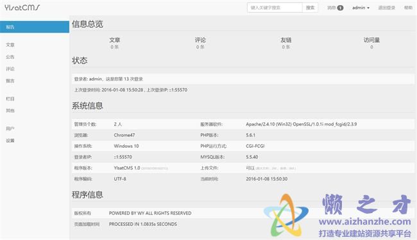Click the 程序信息 section heading
The width and height of the screenshot is (417, 240).
(87, 195)
